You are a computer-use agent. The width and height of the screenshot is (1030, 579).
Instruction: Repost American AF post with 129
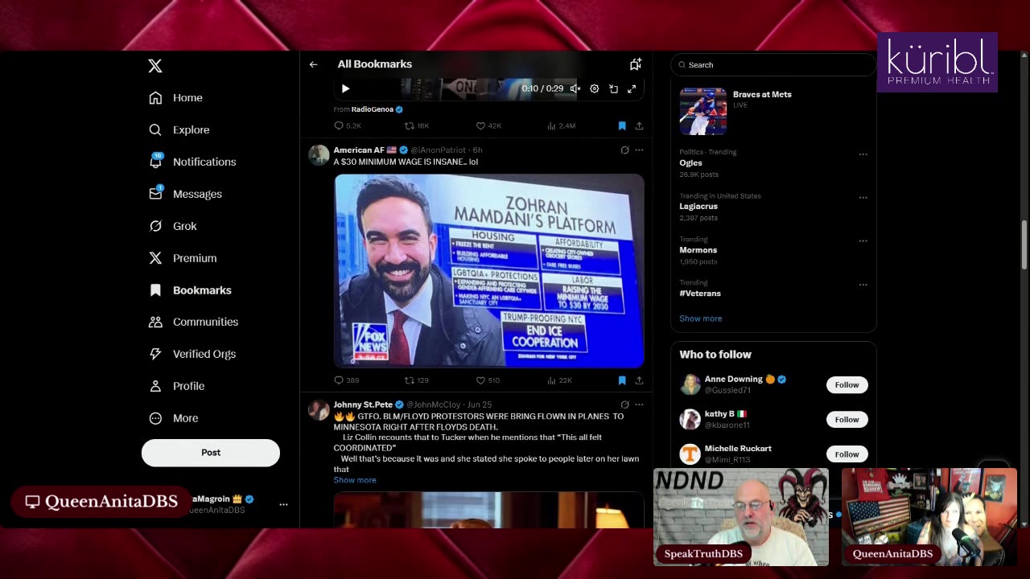tap(417, 380)
